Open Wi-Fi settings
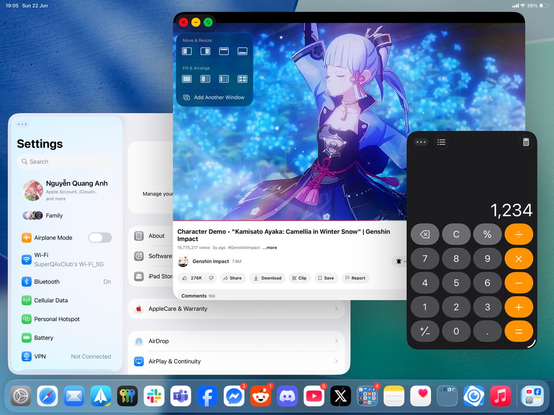The image size is (554, 415). coord(66,260)
